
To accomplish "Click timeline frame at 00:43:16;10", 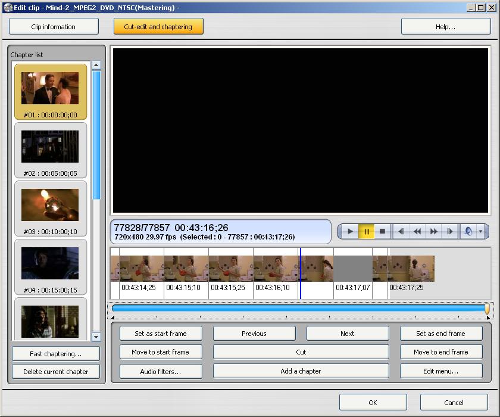I will (x=276, y=269).
